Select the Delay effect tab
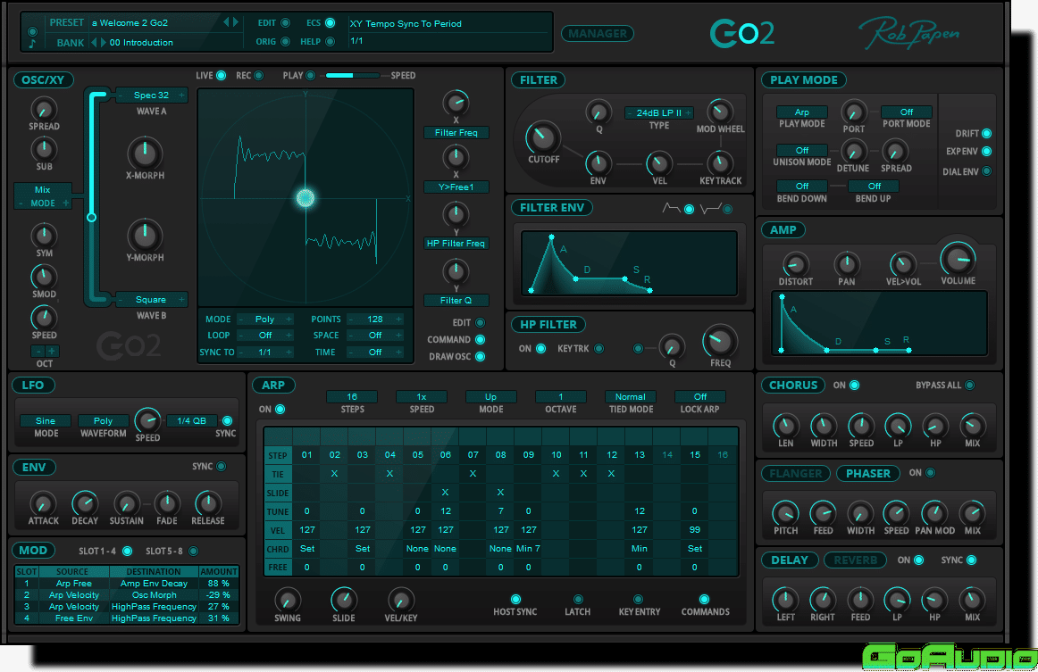This screenshot has height=672, width=1038. (790, 560)
